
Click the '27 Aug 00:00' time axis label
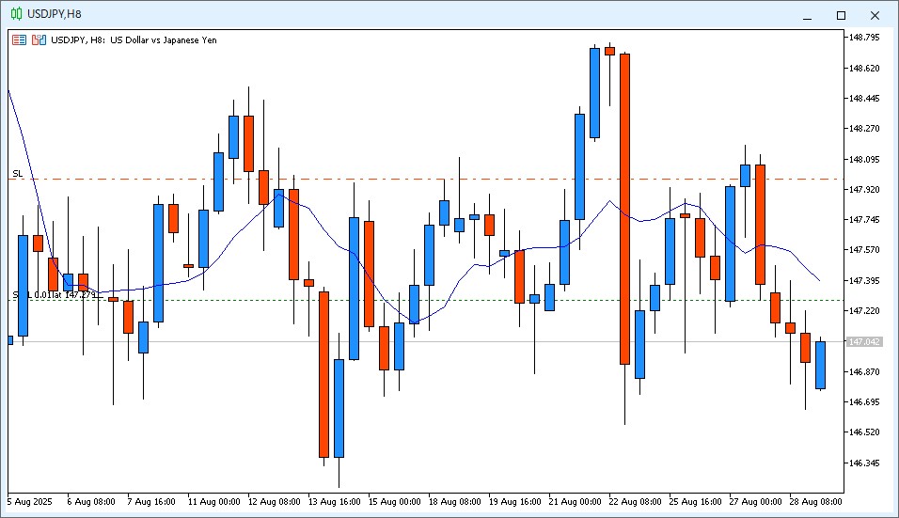coord(756,502)
